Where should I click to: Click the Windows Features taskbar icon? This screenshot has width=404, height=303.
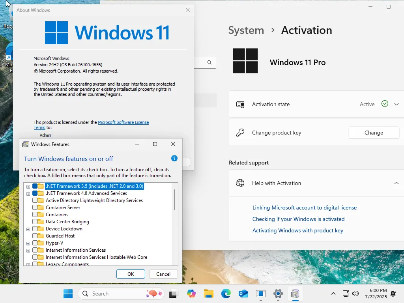(x=295, y=294)
